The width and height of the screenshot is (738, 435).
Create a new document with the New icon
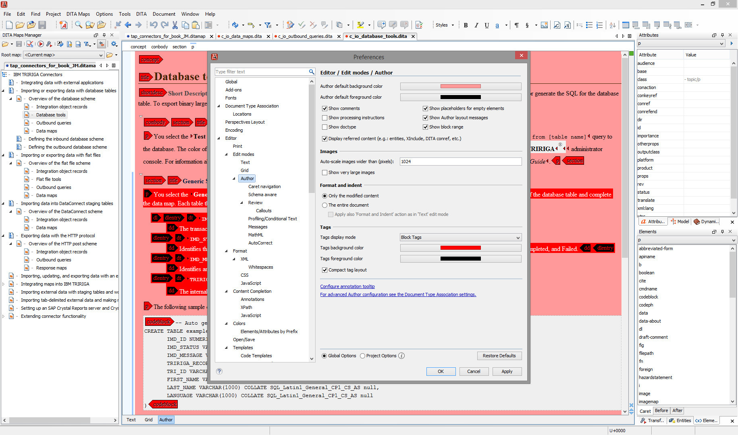point(9,25)
